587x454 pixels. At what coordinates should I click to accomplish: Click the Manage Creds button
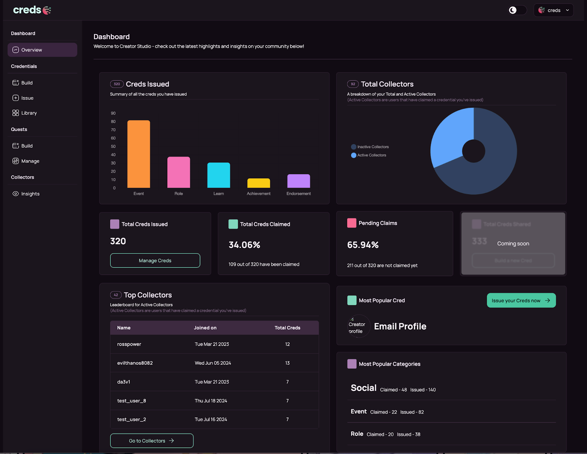pyautogui.click(x=155, y=260)
